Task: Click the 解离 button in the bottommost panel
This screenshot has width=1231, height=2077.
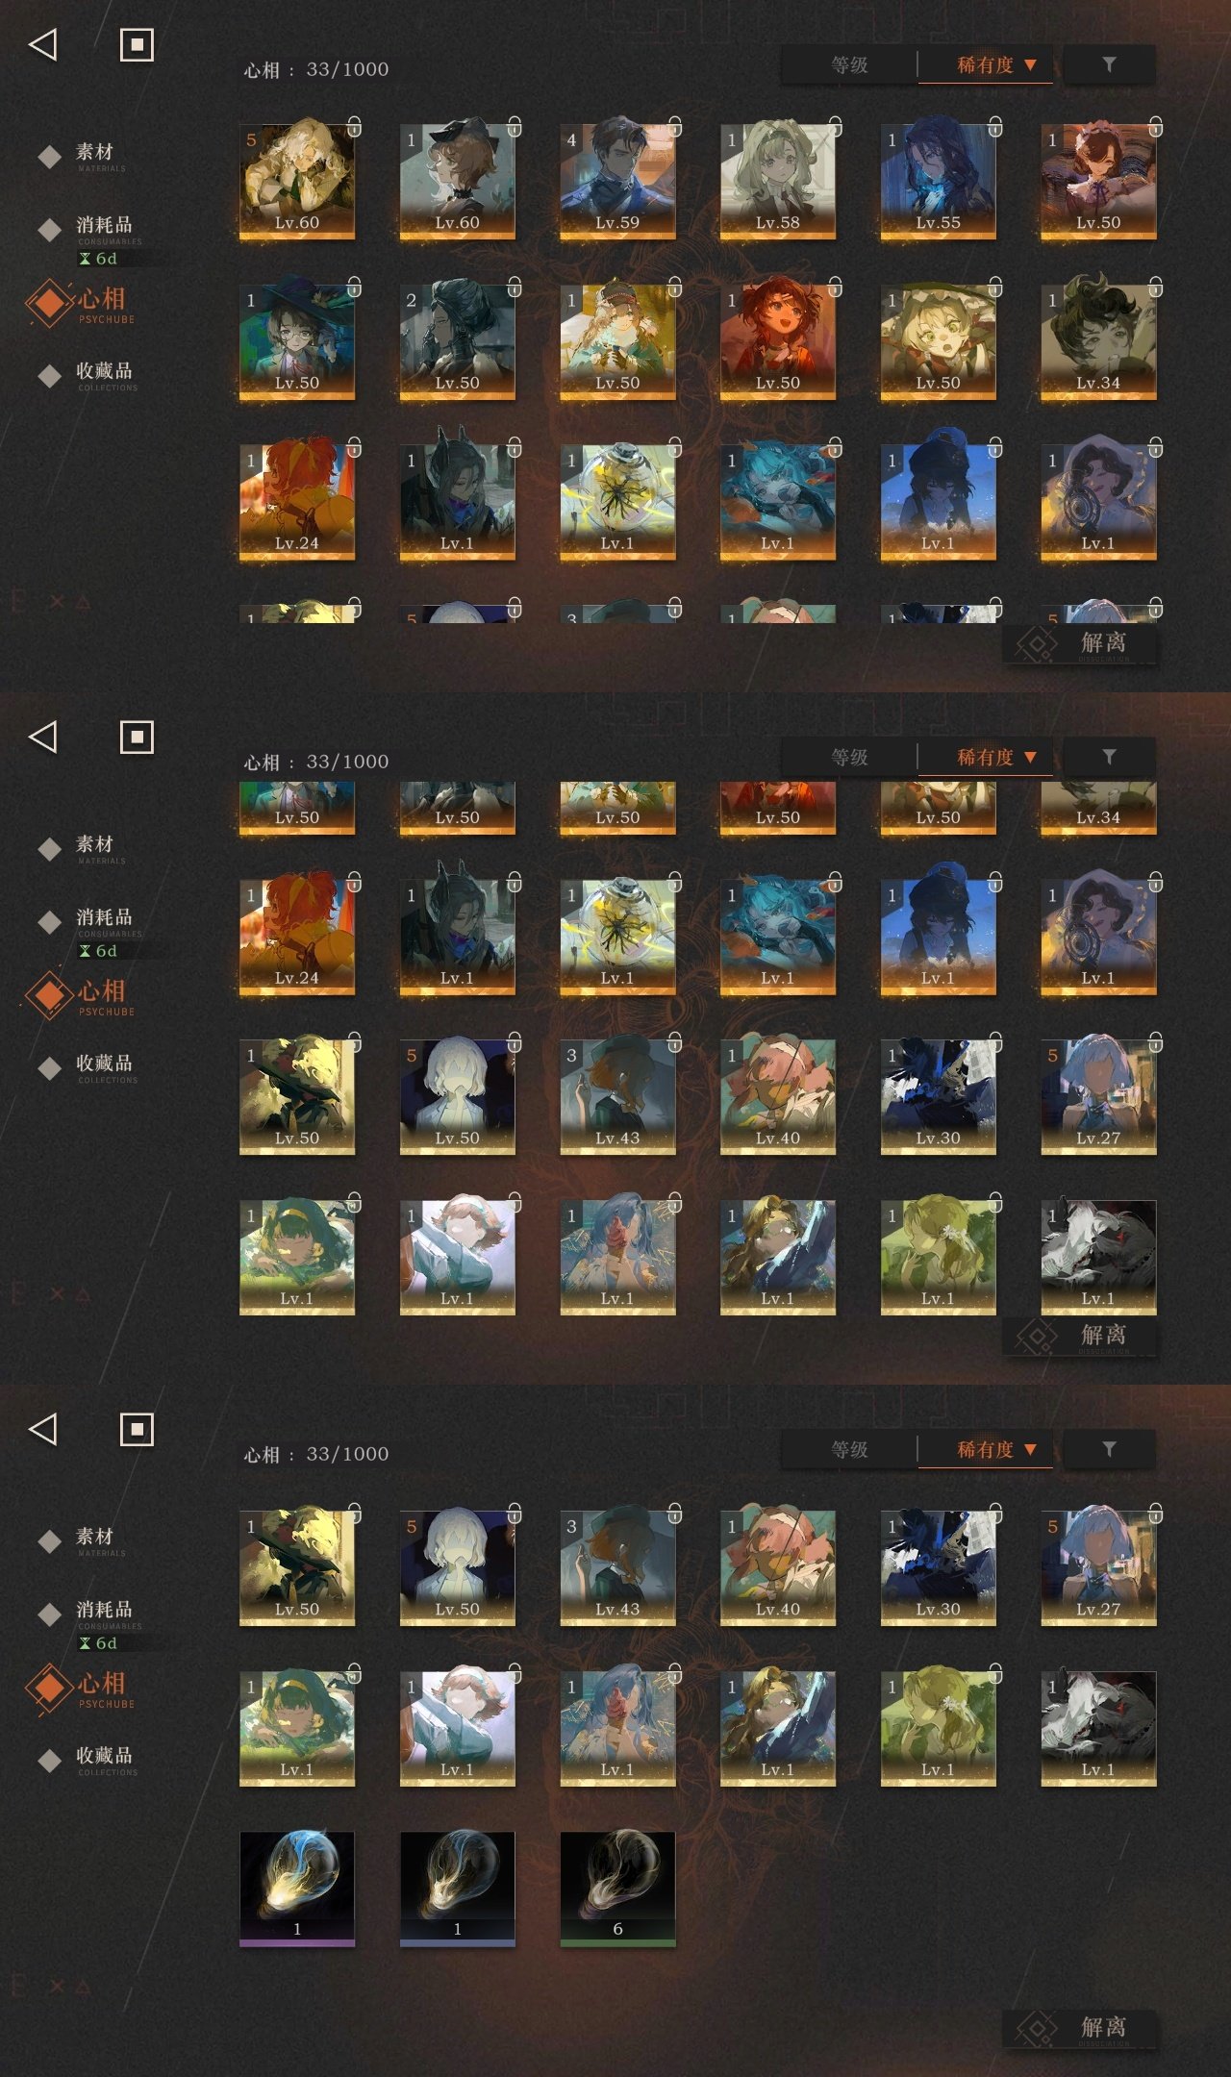Action: pyautogui.click(x=1080, y=2028)
